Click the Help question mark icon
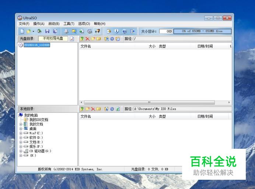The height and width of the screenshot is (189, 255). click(125, 31)
